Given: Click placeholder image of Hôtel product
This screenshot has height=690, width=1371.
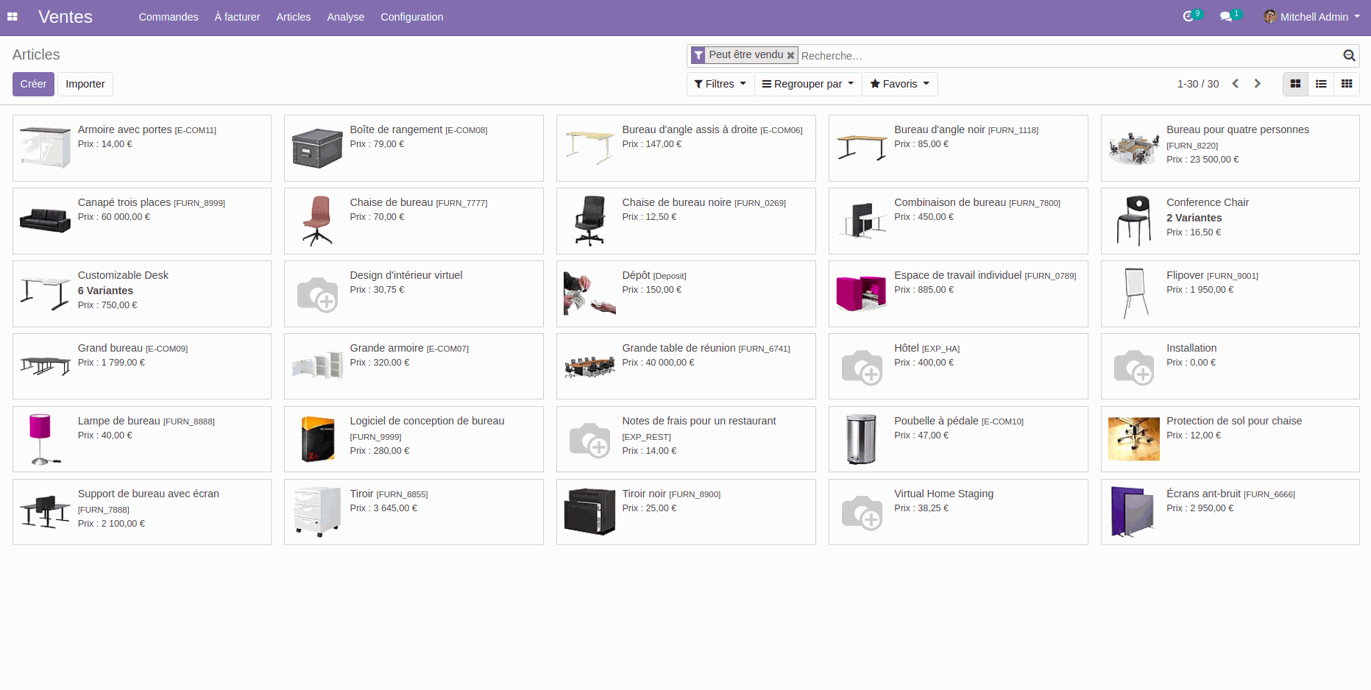Looking at the screenshot, I should tap(862, 366).
